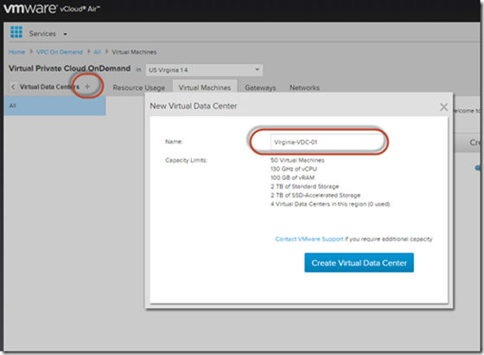
Task: Click the Virtual Data Centers header label
Action: pos(49,87)
